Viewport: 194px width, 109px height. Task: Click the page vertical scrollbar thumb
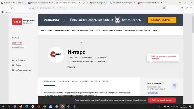tap(193, 24)
